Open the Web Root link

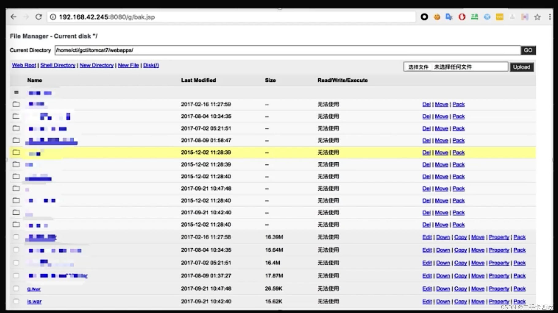24,65
